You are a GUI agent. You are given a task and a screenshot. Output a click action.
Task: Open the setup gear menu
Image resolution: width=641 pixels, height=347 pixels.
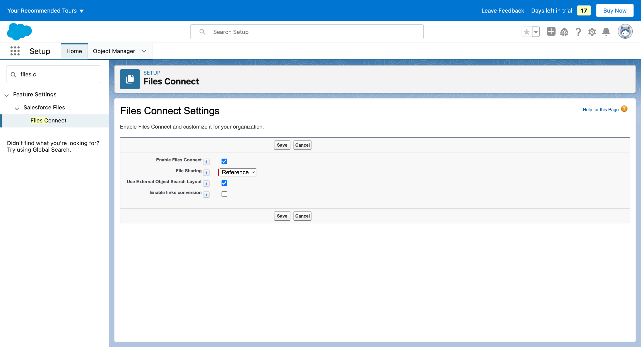592,32
